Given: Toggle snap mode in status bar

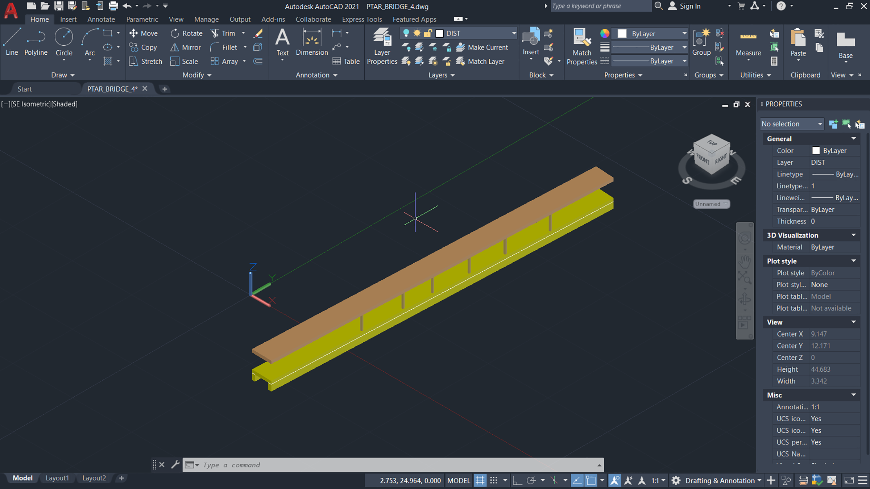Looking at the screenshot, I should coord(494,480).
